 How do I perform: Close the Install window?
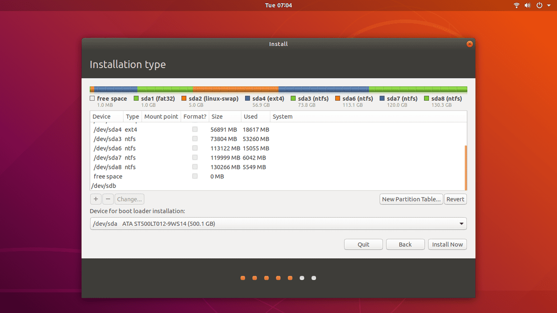click(469, 44)
